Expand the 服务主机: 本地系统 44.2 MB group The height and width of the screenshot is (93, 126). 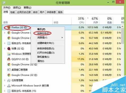5,43
